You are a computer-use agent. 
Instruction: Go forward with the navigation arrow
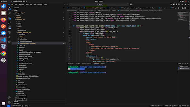click(x=67, y=4)
